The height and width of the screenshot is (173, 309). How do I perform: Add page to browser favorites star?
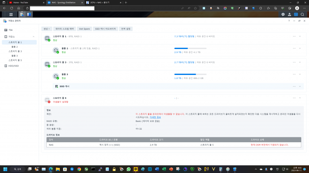click(195, 8)
